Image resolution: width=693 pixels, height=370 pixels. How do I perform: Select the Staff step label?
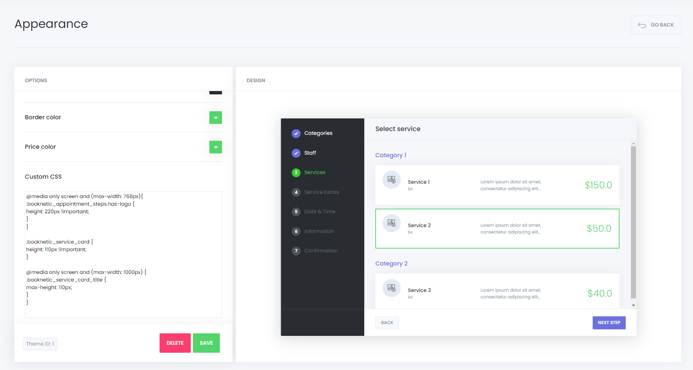tap(310, 153)
